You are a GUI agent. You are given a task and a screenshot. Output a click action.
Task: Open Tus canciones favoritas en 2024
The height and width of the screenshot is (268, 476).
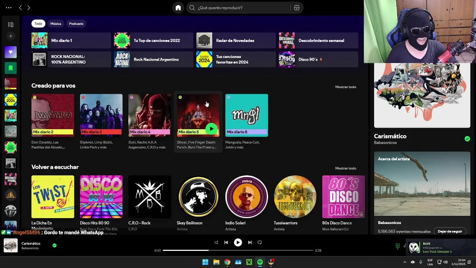pyautogui.click(x=236, y=60)
